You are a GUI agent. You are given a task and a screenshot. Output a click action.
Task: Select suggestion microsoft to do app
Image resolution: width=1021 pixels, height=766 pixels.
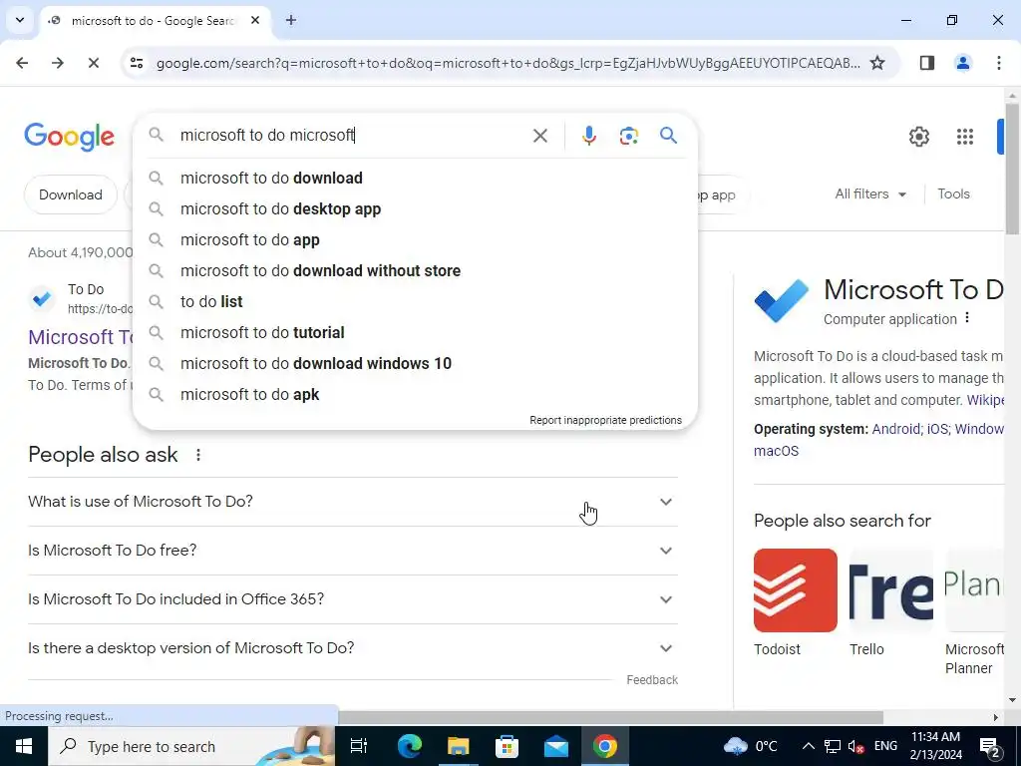pyautogui.click(x=415, y=239)
